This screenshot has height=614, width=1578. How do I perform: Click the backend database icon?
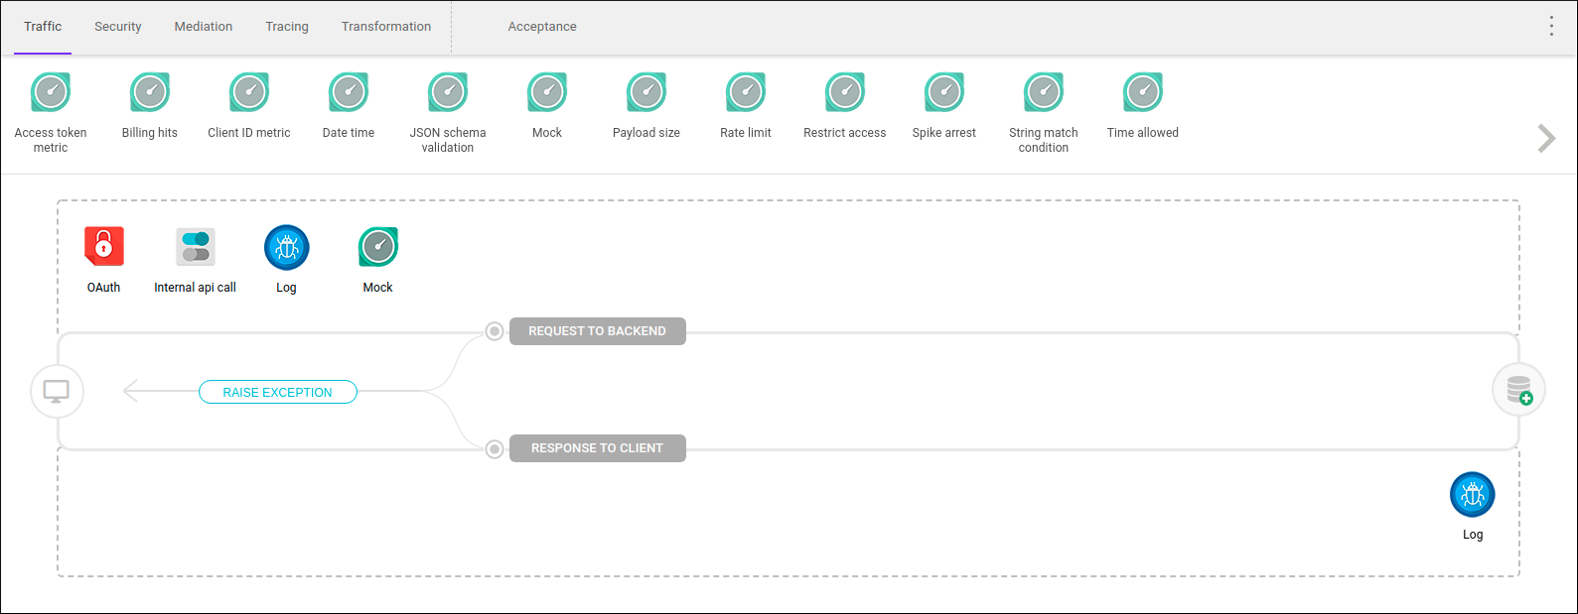[1518, 390]
